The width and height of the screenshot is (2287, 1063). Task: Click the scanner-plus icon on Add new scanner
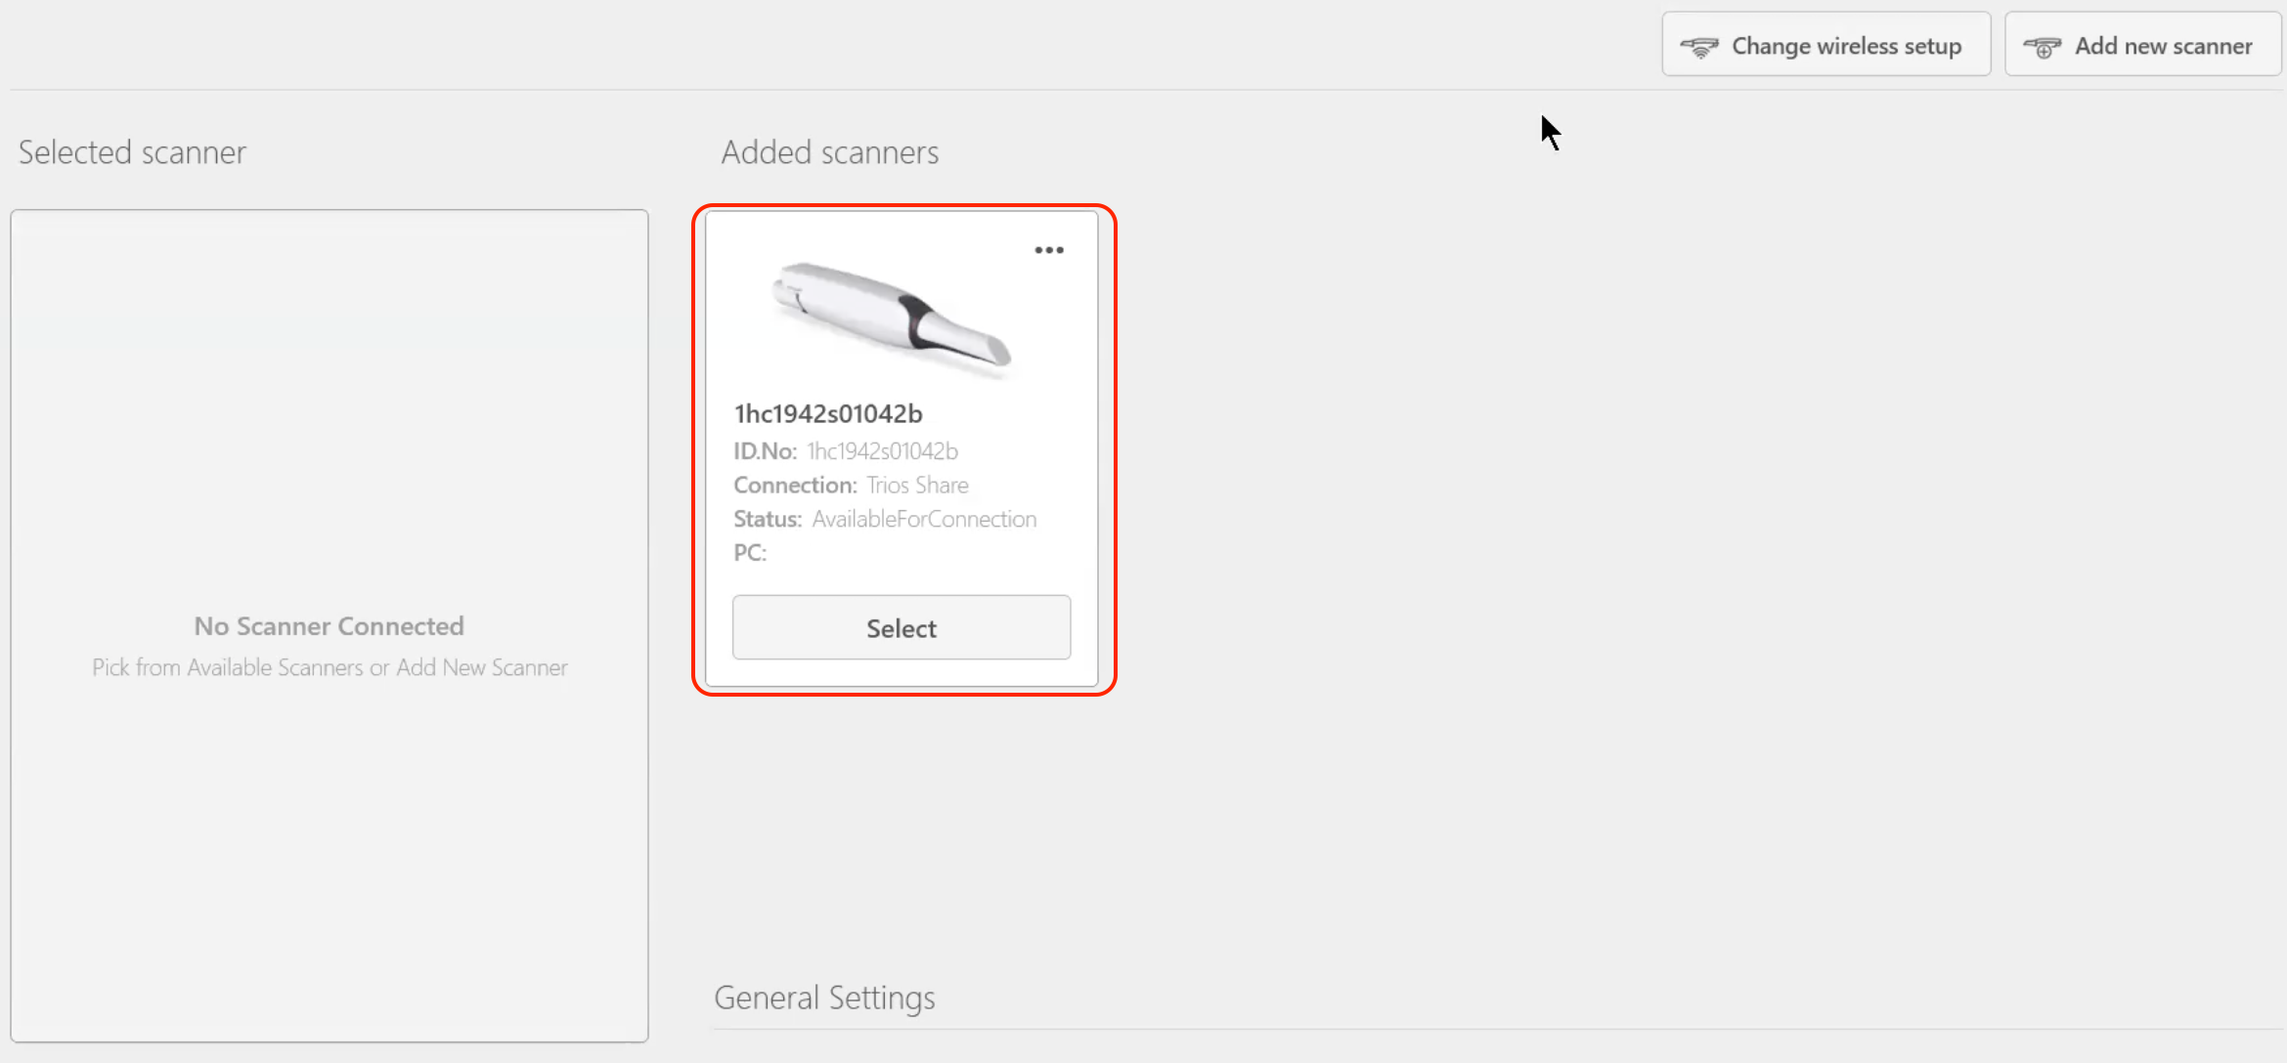(2042, 47)
